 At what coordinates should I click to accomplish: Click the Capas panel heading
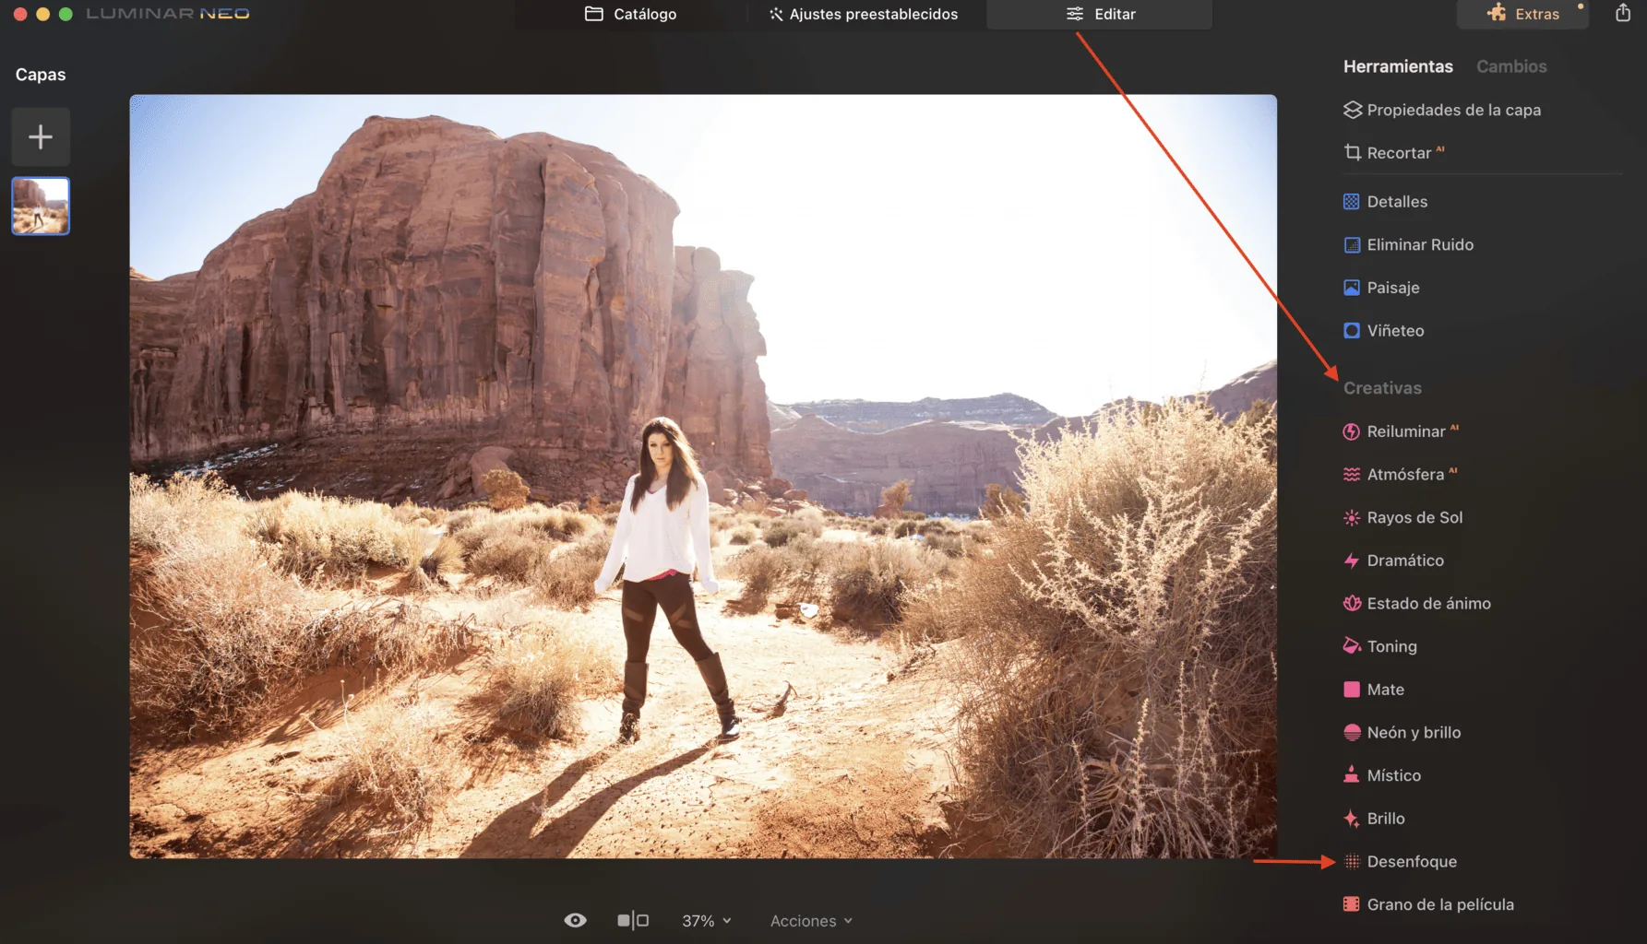coord(41,75)
